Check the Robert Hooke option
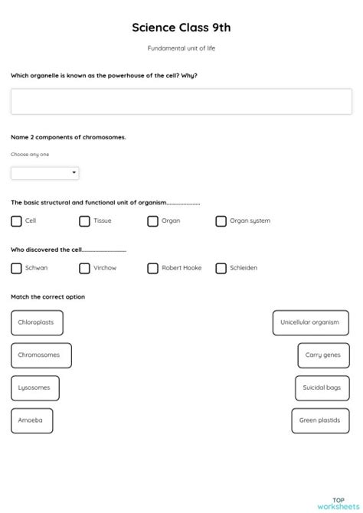This screenshot has height=513, width=363. coord(152,268)
